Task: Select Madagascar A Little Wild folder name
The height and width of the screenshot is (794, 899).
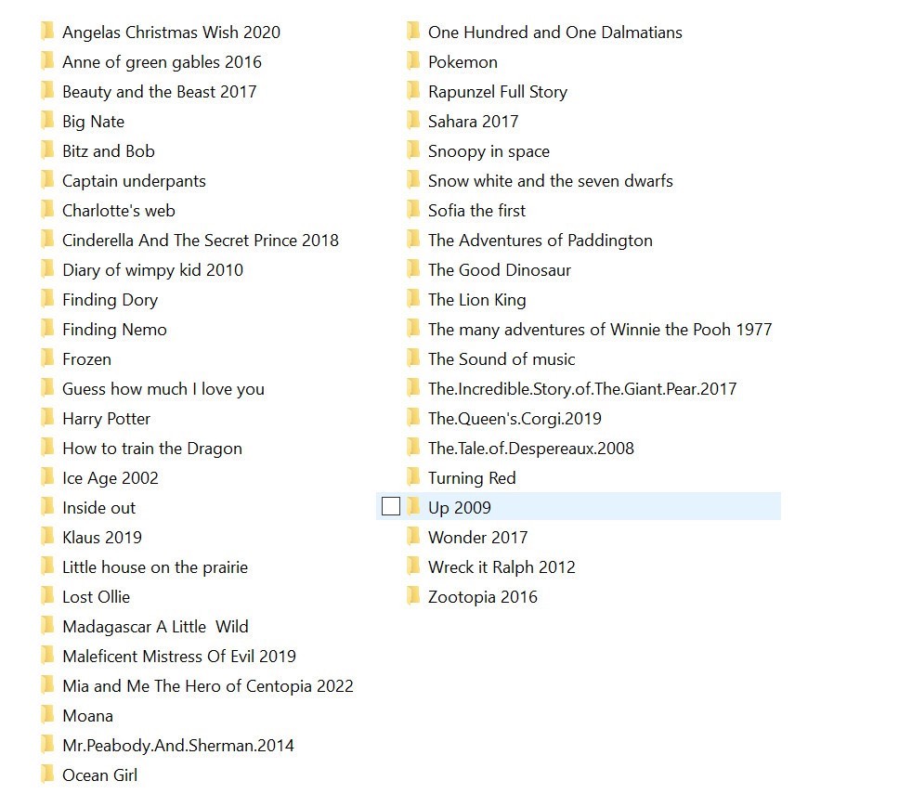Action: pos(155,627)
